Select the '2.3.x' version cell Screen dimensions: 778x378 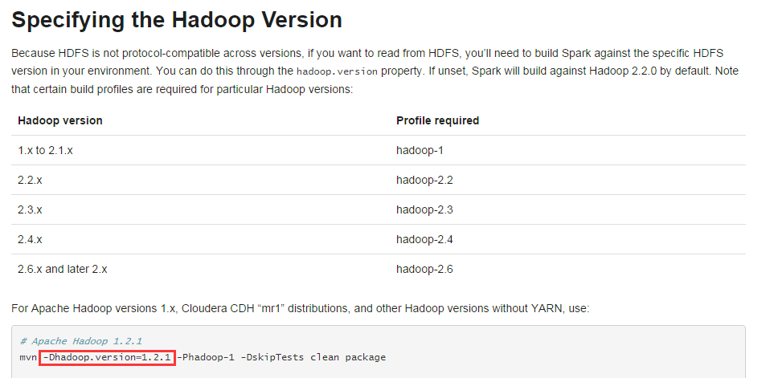tap(30, 209)
